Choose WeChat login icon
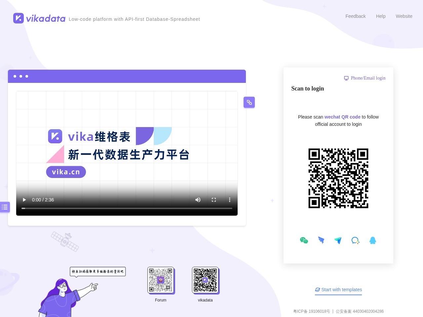The image size is (423, 317). coord(304,240)
